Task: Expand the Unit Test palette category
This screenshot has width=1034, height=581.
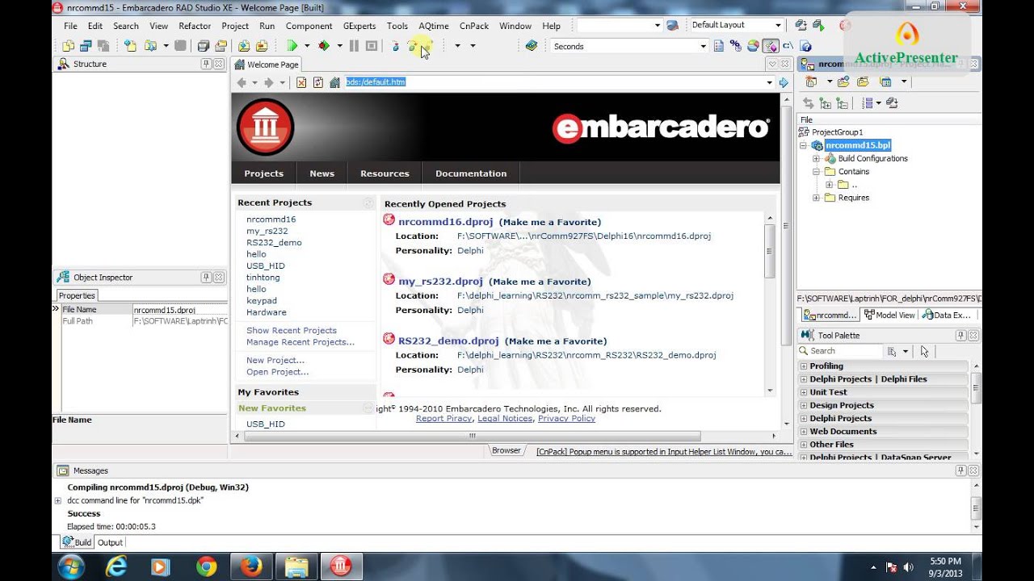Action: point(803,392)
